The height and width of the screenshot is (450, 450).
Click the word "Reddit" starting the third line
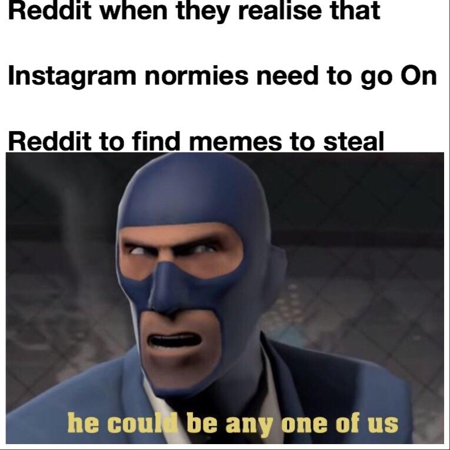click(x=50, y=141)
